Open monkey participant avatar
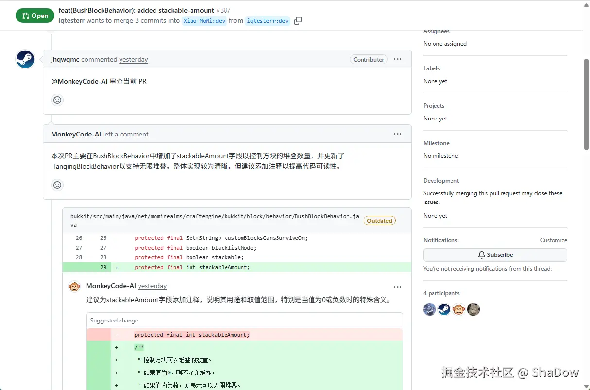 (x=459, y=309)
